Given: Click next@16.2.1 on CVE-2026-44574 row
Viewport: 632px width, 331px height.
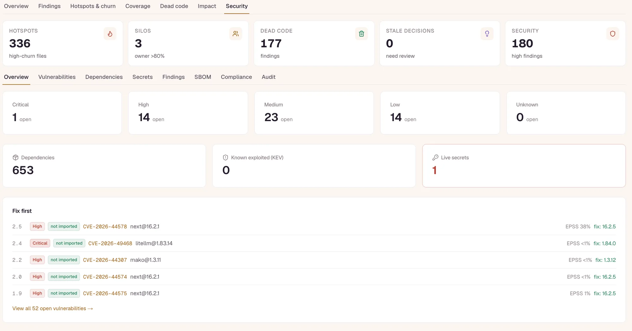Looking at the screenshot, I should (145, 277).
